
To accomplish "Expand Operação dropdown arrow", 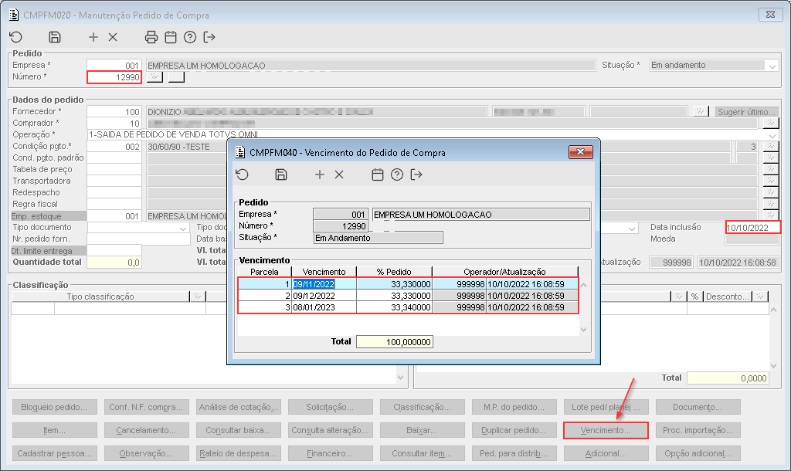I will pos(772,135).
